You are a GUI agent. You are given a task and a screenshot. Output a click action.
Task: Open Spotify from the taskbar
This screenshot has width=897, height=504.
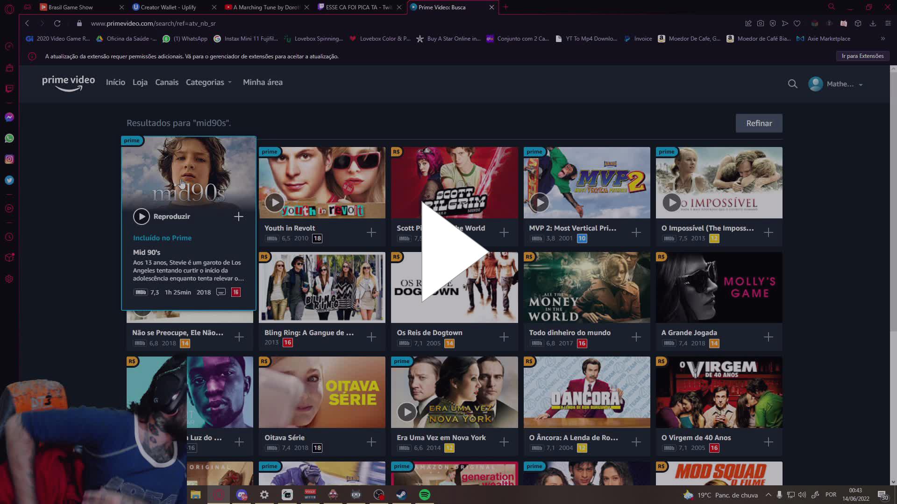coord(424,495)
